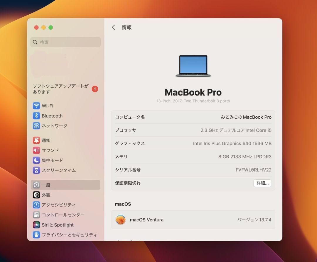
Task: Click the メモリ label
Action: pos(121,156)
